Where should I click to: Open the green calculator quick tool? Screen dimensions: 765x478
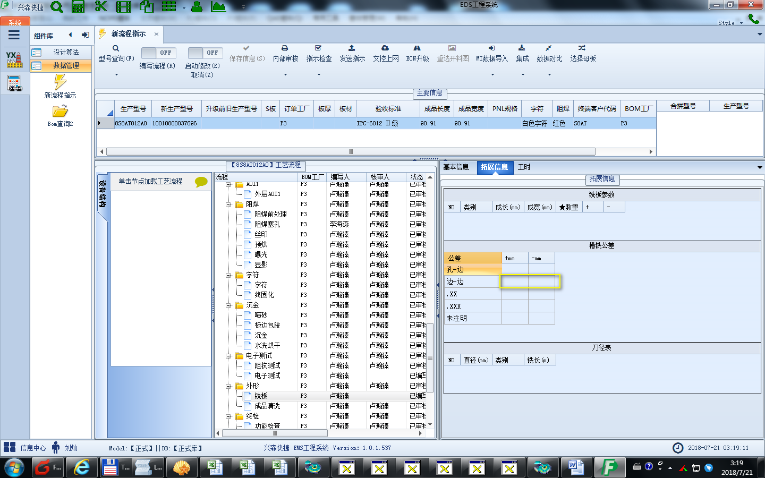78,6
